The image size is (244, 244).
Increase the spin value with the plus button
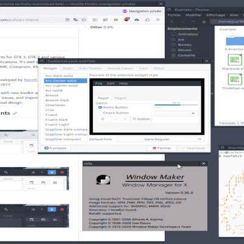125,119
